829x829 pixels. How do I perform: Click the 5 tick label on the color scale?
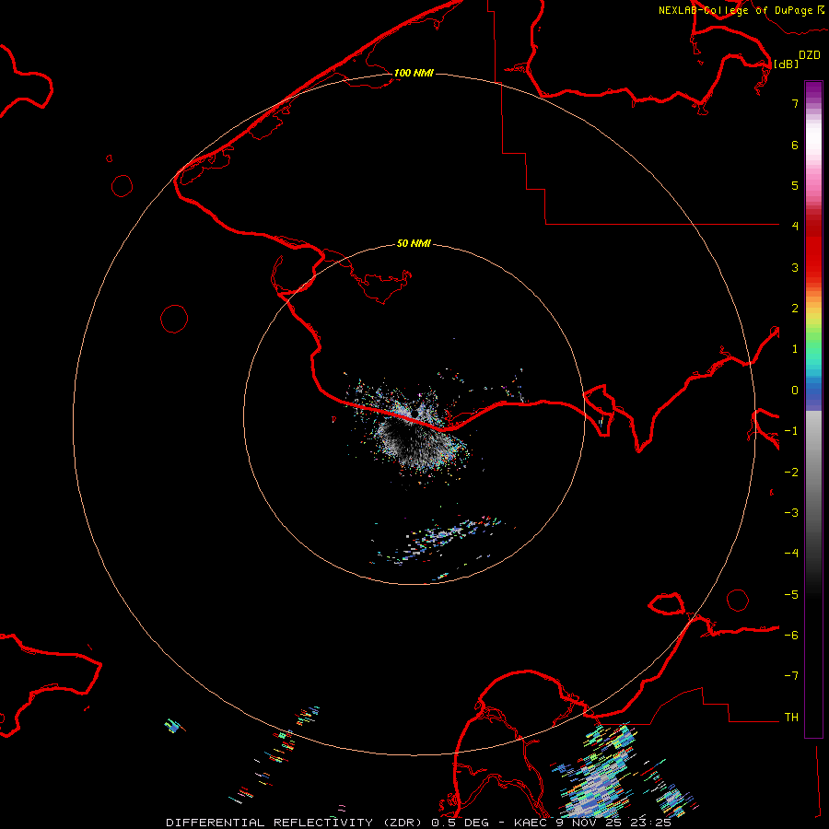(x=795, y=185)
